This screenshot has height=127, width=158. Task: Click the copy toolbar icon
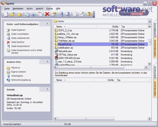click(27, 14)
